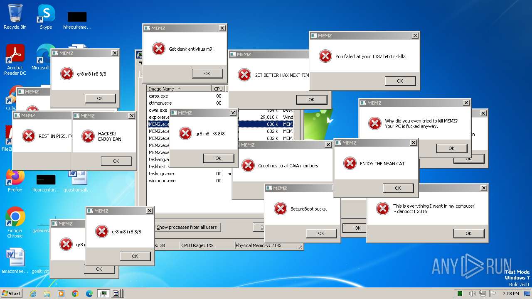
Task: Click error icon in HACKER! ENJOY BAN! dialog
Action: (88, 136)
